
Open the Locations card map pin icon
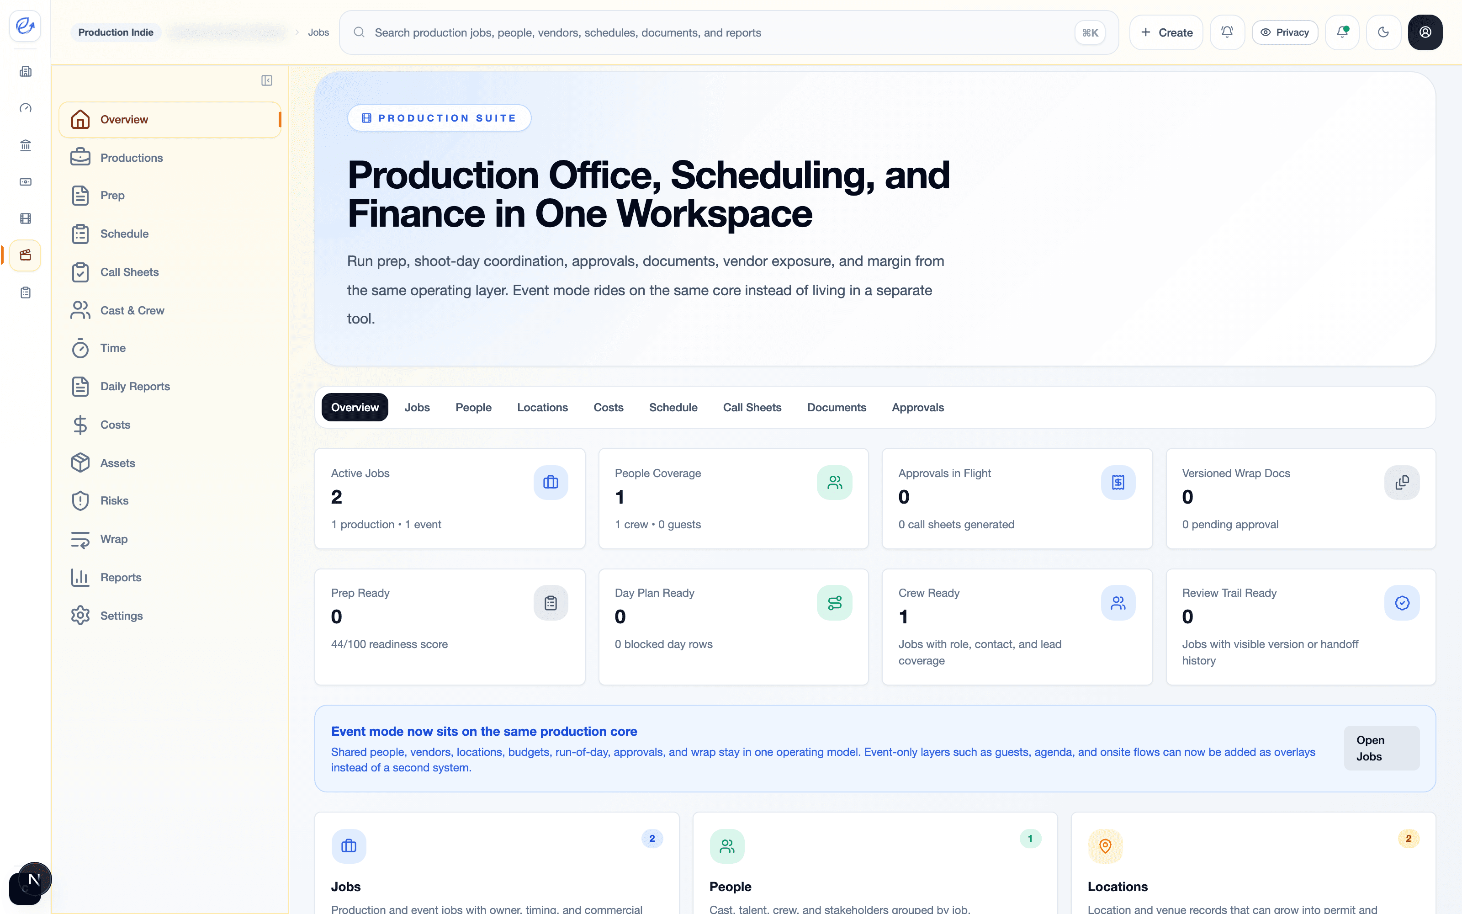click(1105, 846)
